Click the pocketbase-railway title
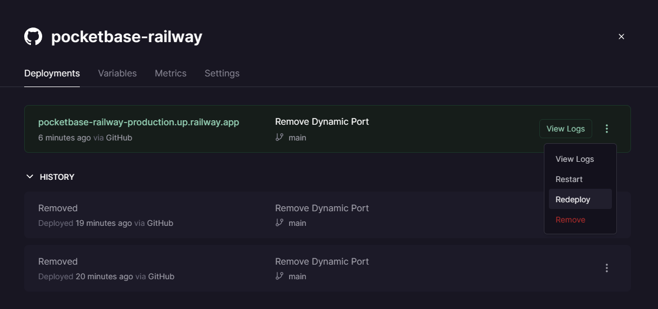This screenshot has width=658, height=309. pyautogui.click(x=127, y=37)
